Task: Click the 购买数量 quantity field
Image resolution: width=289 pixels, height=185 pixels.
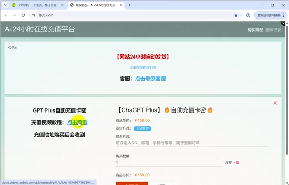Action: (x=169, y=162)
